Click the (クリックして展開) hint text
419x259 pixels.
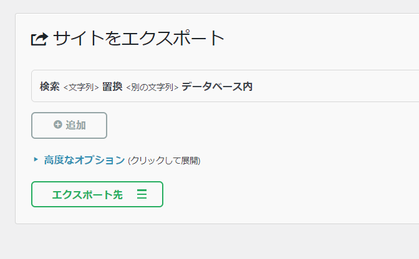164,161
